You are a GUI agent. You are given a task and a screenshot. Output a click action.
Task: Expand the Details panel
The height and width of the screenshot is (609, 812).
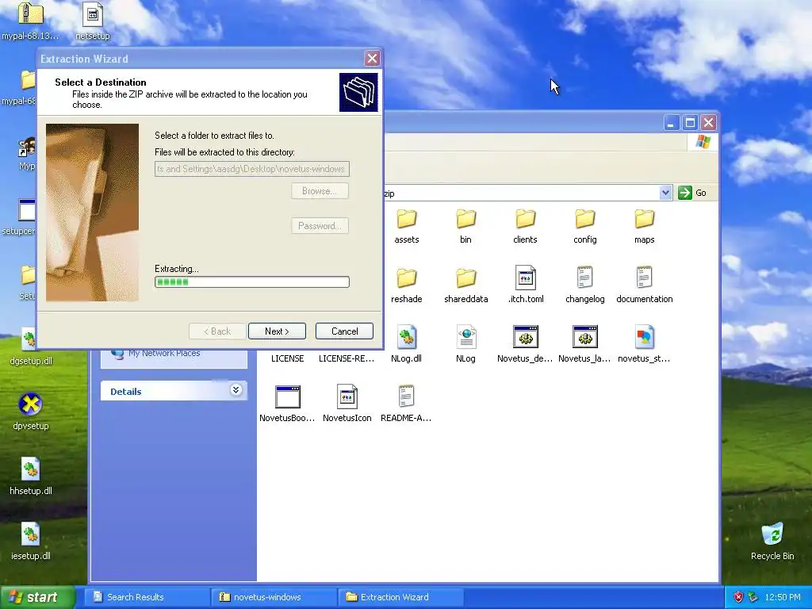[236, 390]
